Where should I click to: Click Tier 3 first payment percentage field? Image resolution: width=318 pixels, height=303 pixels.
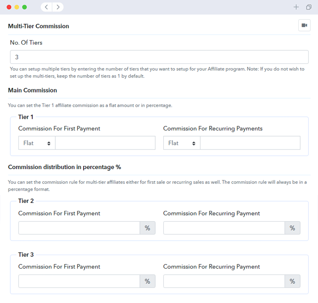point(79,281)
